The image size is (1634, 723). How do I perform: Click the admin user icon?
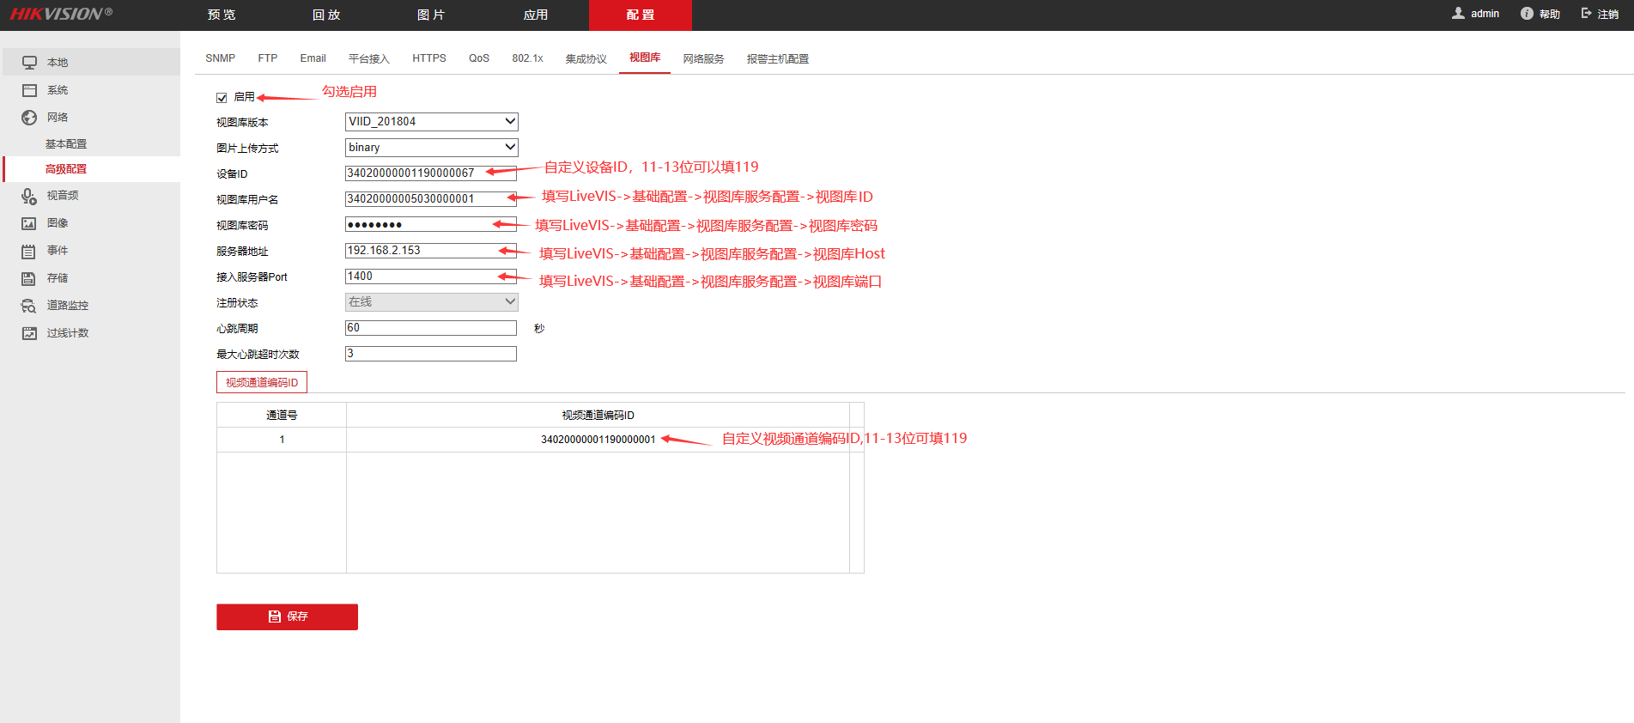[1458, 13]
